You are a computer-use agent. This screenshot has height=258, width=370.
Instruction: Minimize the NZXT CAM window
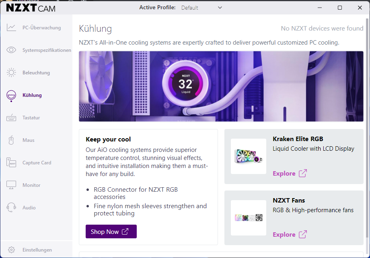tap(319, 8)
